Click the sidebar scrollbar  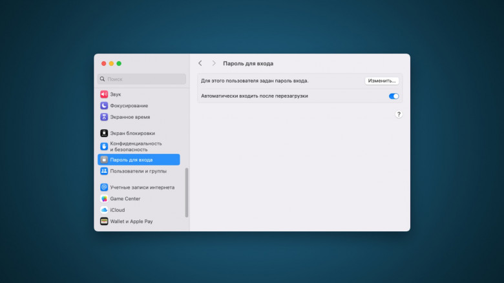187,193
